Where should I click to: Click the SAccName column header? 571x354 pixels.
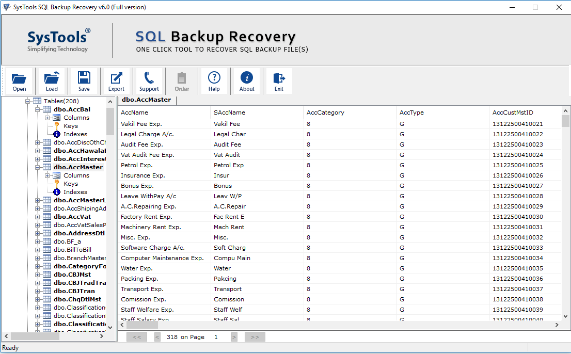(x=257, y=112)
